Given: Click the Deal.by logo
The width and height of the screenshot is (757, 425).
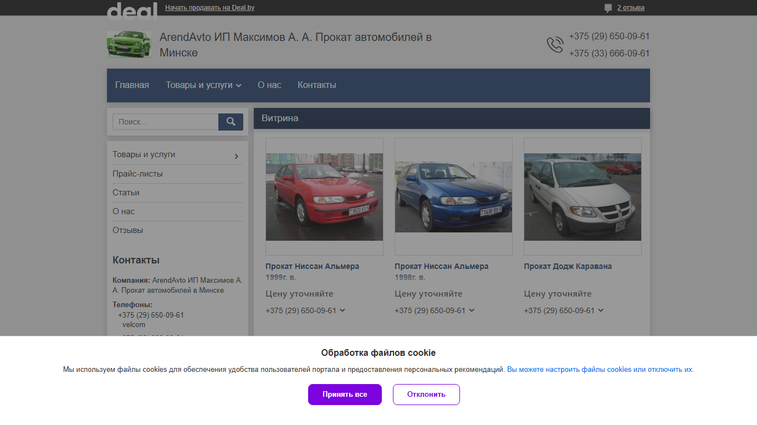Looking at the screenshot, I should point(132,10).
